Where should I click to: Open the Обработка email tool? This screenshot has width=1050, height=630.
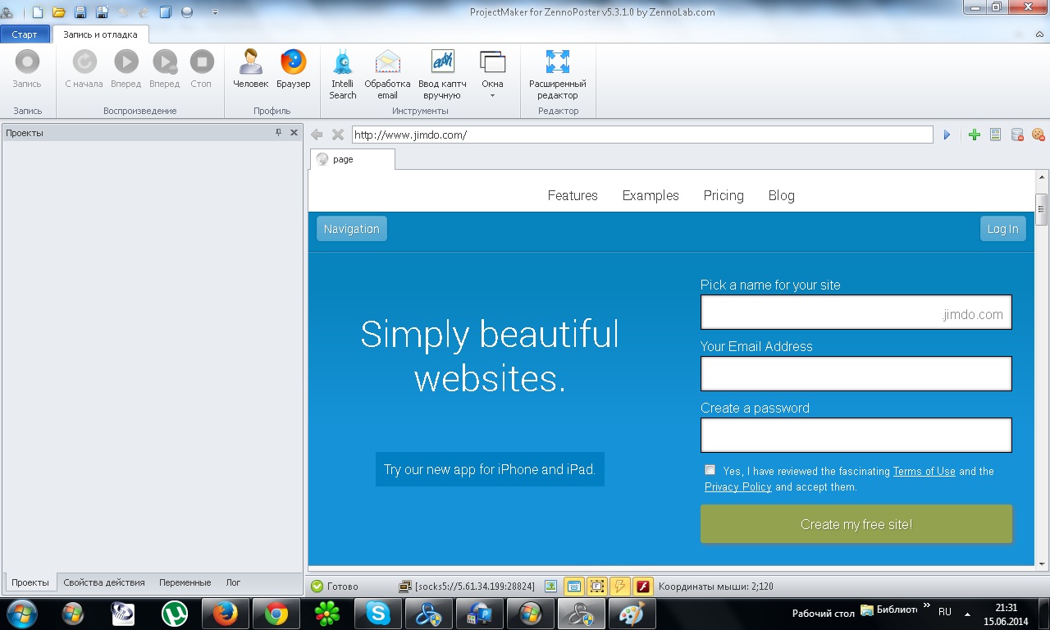[387, 74]
